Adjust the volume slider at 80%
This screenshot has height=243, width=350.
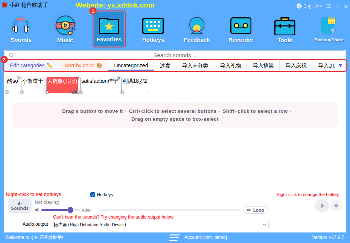[61, 210]
